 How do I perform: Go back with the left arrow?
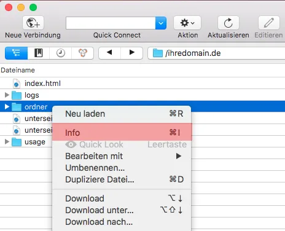point(109,53)
